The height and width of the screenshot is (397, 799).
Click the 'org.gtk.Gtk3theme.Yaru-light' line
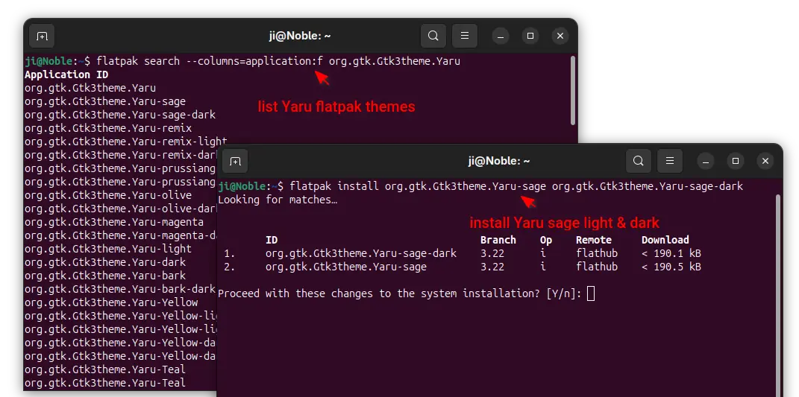tap(108, 249)
